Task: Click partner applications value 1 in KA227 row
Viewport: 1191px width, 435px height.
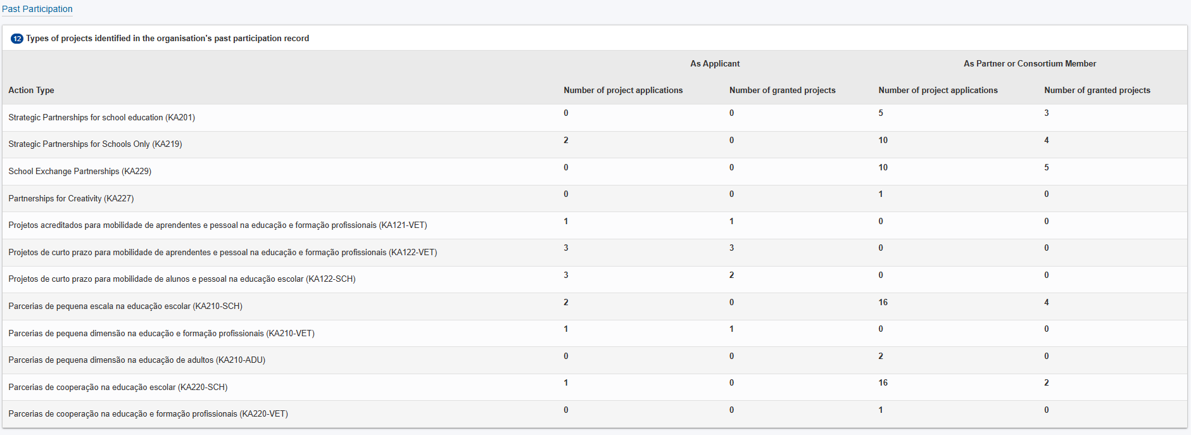Action: click(881, 194)
